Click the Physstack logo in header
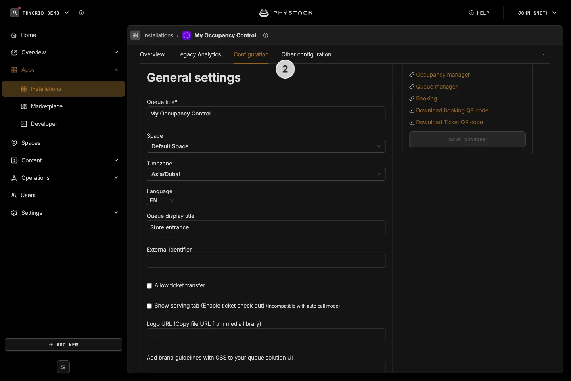The width and height of the screenshot is (571, 381). 285,13
